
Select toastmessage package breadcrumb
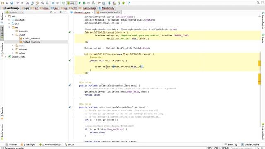[88, 8]
